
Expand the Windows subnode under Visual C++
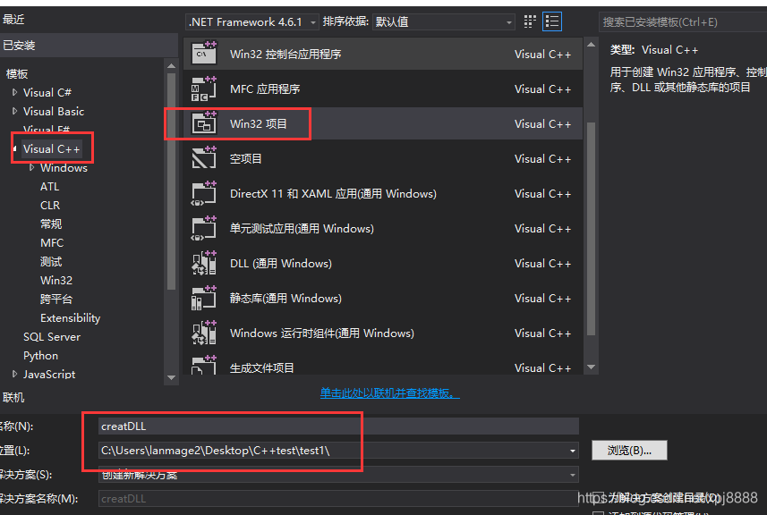[32, 167]
